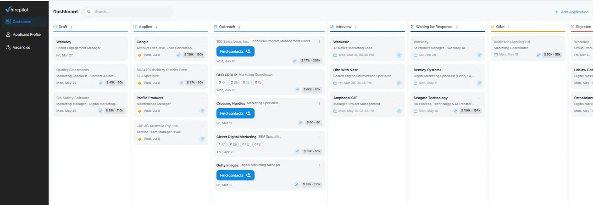Open options menu for Google applied card

pos(202,42)
